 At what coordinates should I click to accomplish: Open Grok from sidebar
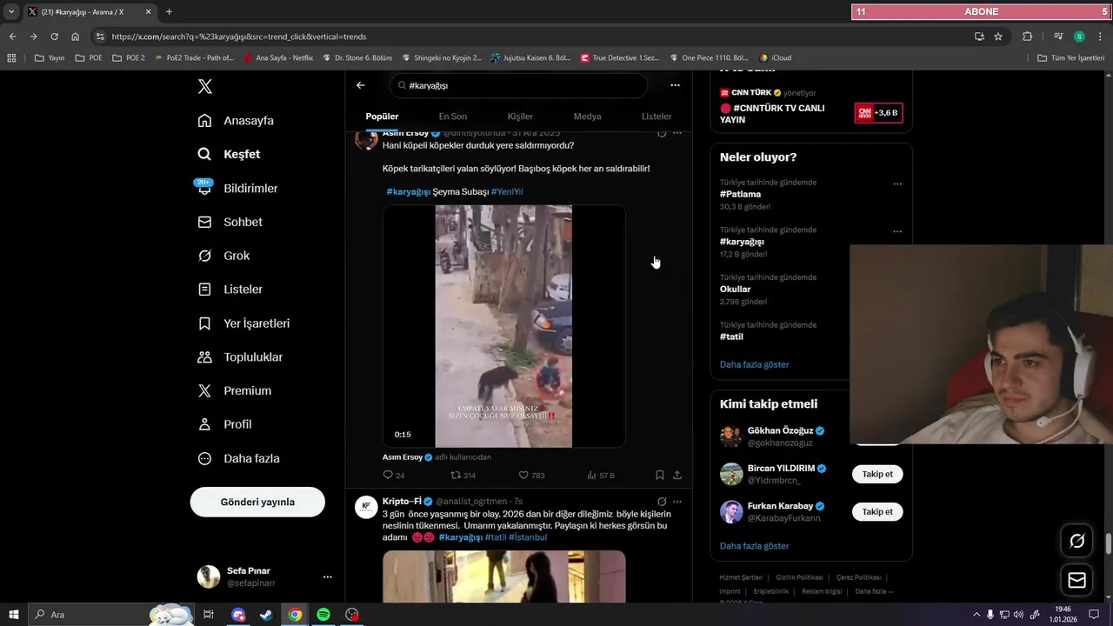pyautogui.click(x=223, y=256)
